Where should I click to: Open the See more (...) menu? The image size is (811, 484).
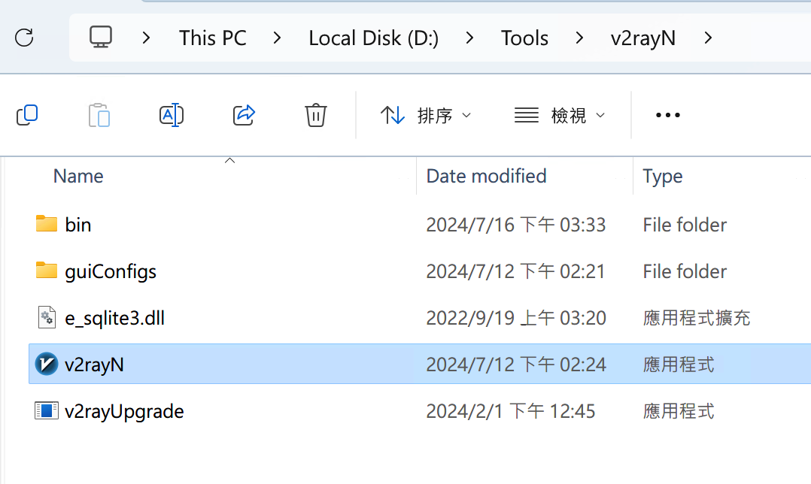(667, 115)
